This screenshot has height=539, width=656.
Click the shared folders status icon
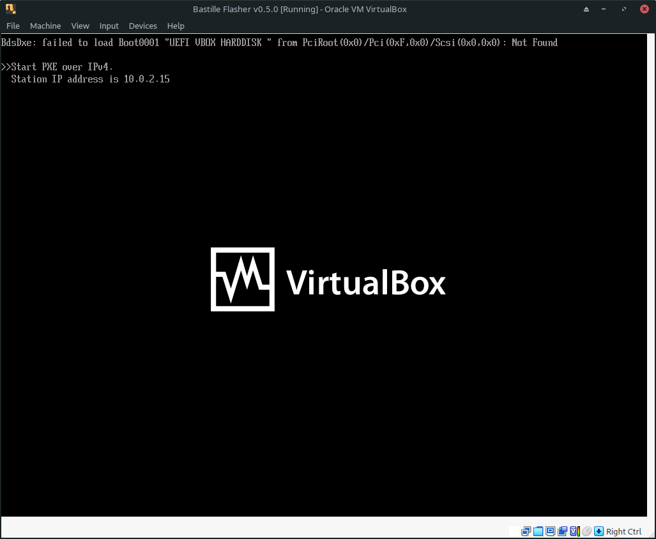[538, 531]
